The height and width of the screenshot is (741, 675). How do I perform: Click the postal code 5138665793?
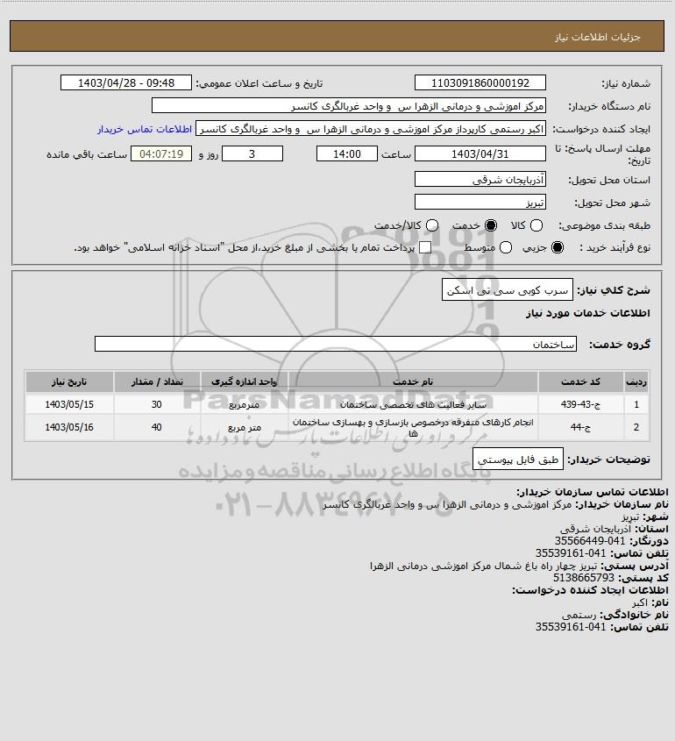(584, 578)
